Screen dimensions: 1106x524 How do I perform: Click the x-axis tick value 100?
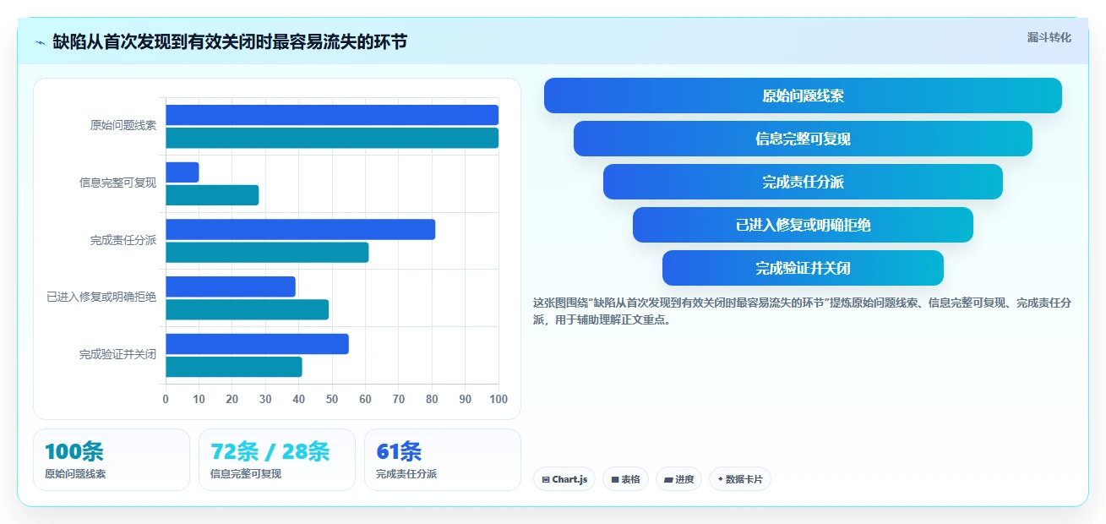499,399
